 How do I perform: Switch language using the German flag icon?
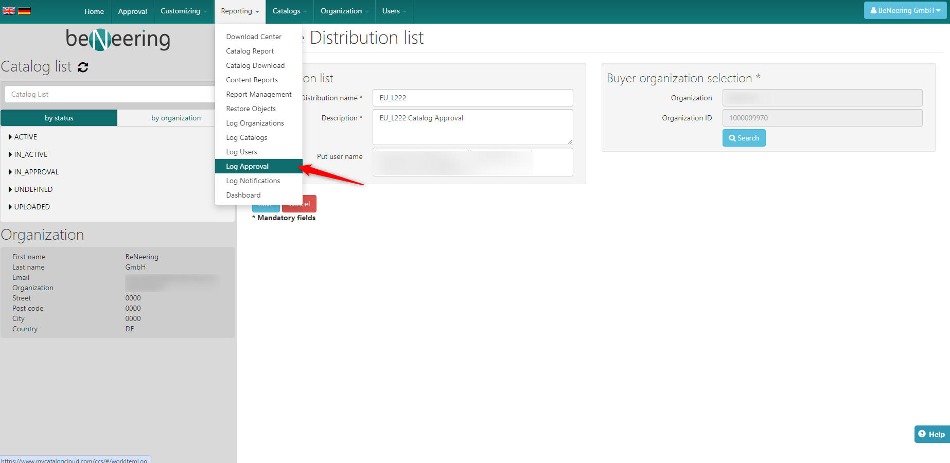[24, 11]
